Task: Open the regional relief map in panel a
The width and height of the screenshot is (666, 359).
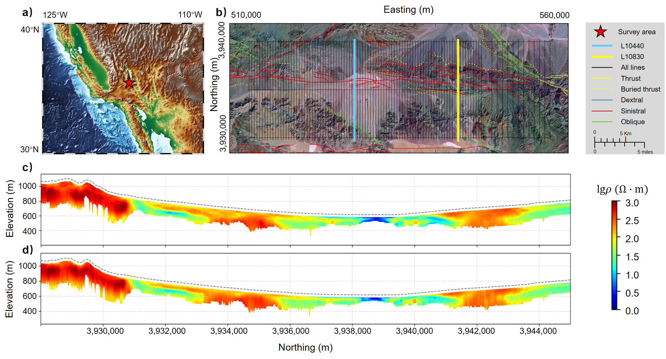Action: coord(123,89)
